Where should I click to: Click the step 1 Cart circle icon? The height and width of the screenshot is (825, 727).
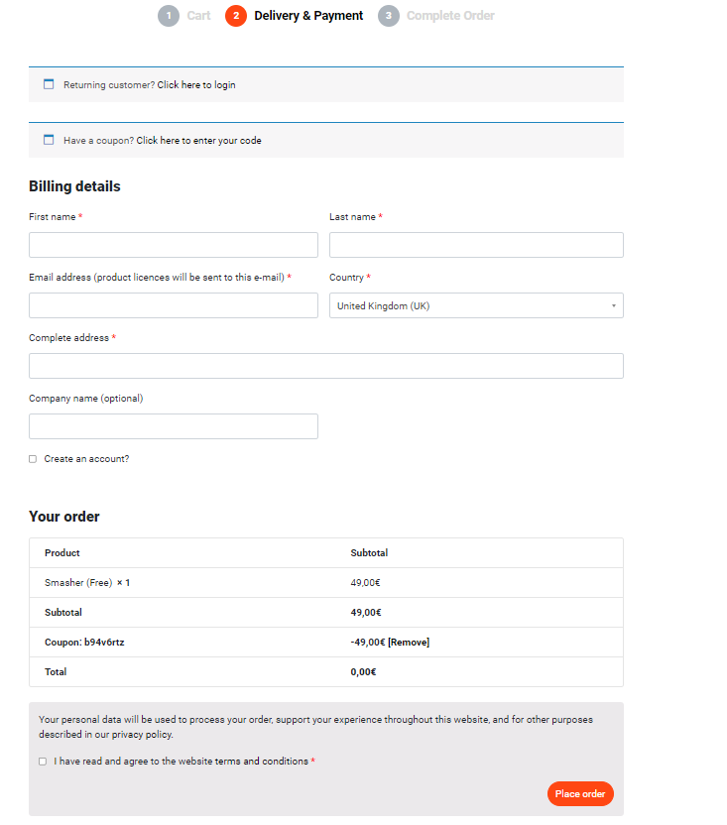click(x=169, y=16)
